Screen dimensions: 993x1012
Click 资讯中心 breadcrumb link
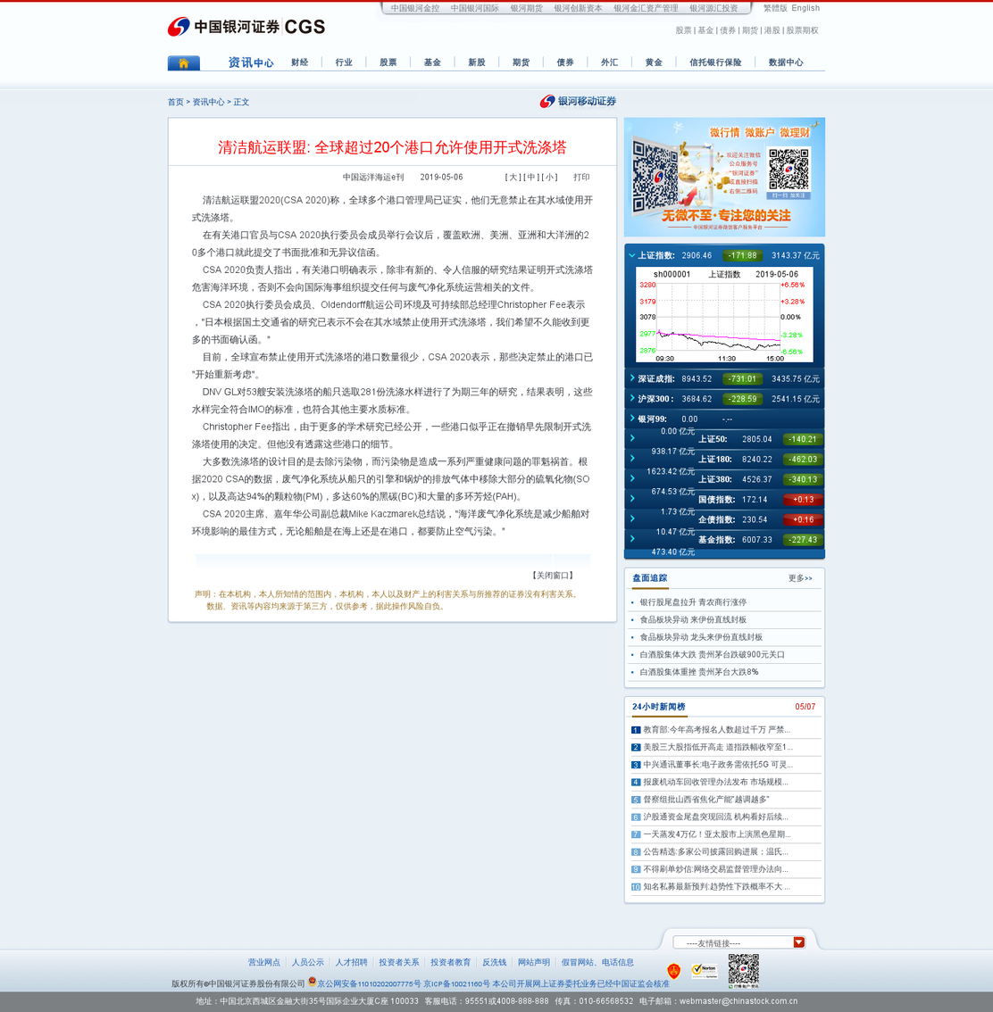pos(209,102)
